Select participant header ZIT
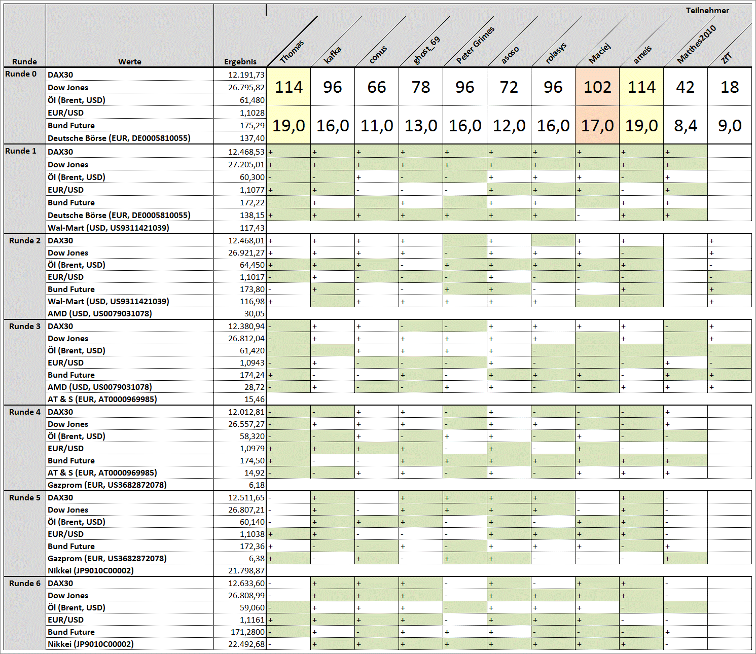Screen dimensions: 756x654 (x=727, y=58)
